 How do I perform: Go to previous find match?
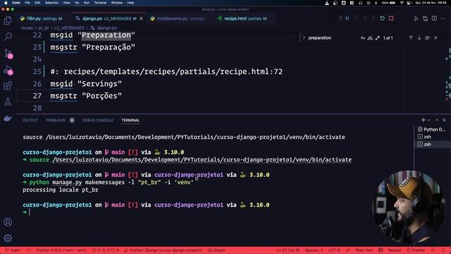pos(411,38)
